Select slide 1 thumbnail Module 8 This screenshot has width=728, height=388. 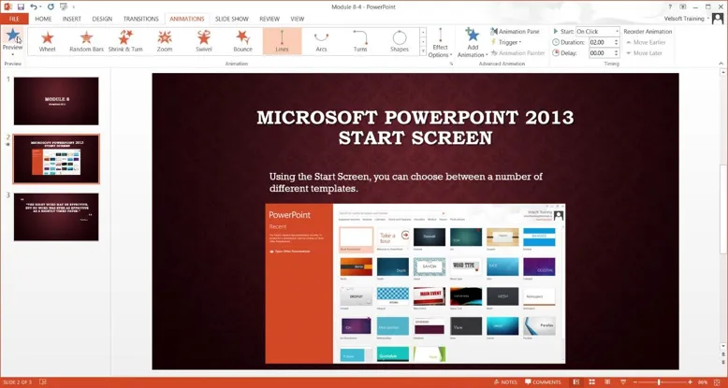tap(56, 101)
